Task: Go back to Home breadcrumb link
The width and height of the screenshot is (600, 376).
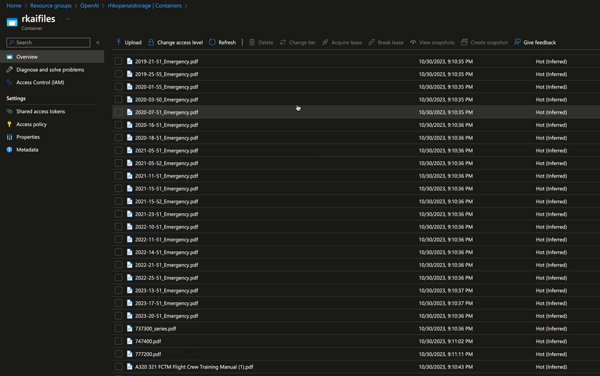Action: coord(13,5)
